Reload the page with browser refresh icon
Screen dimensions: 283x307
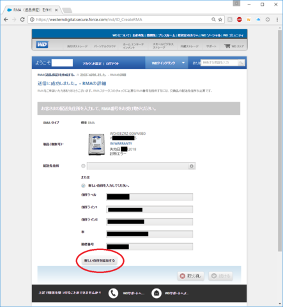coord(22,20)
